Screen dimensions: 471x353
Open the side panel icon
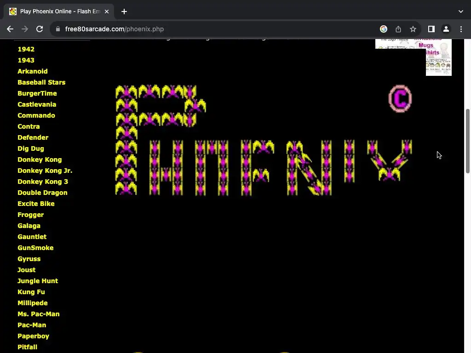[431, 29]
